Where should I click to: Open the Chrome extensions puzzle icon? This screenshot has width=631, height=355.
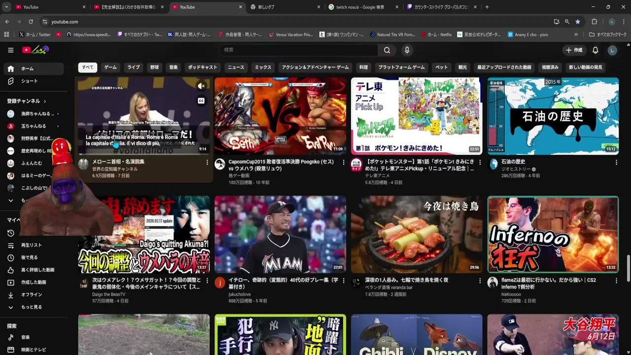click(595, 22)
